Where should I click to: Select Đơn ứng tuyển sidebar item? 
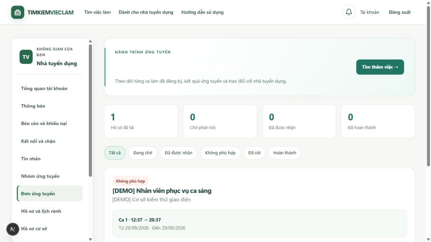pyautogui.click(x=50, y=194)
